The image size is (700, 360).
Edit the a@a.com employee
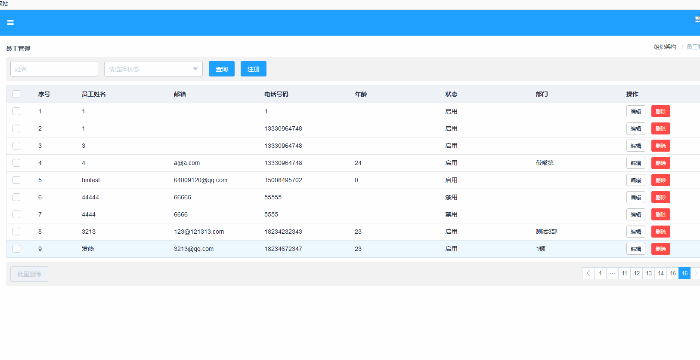coord(636,163)
